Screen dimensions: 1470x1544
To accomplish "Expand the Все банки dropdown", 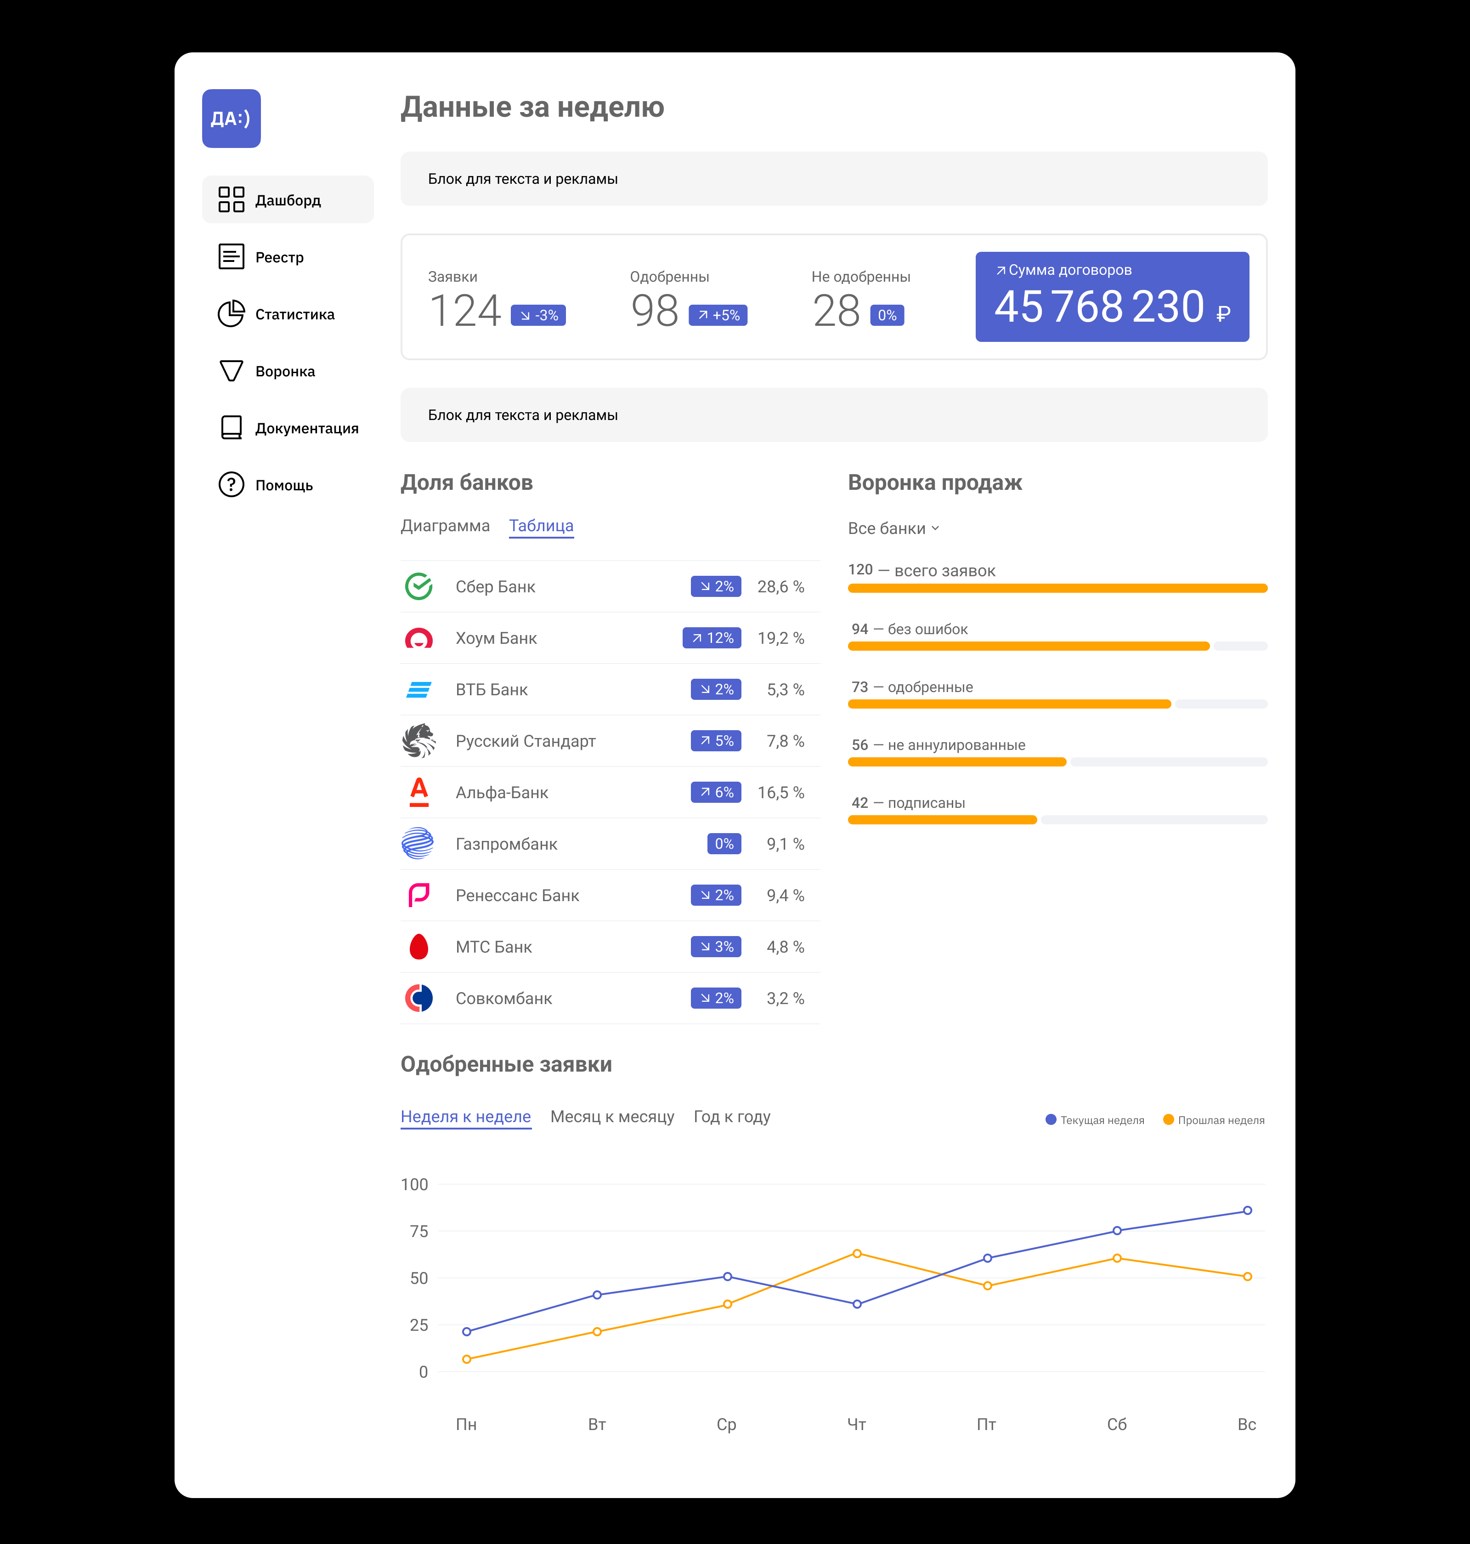I will point(893,528).
